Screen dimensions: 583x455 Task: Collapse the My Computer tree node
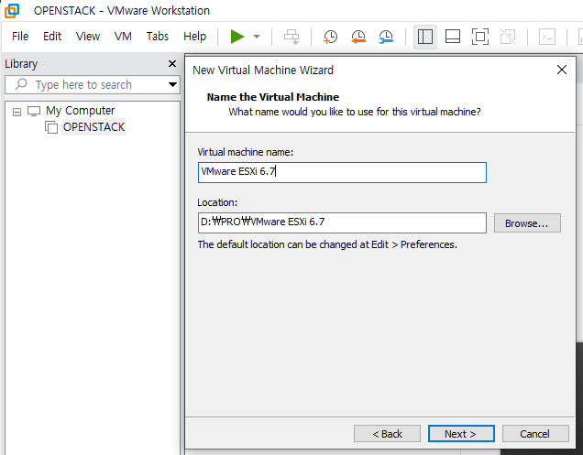click(16, 112)
